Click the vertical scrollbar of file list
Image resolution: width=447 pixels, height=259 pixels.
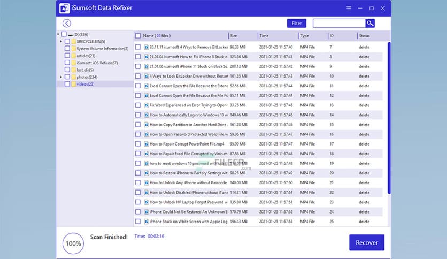(389, 118)
